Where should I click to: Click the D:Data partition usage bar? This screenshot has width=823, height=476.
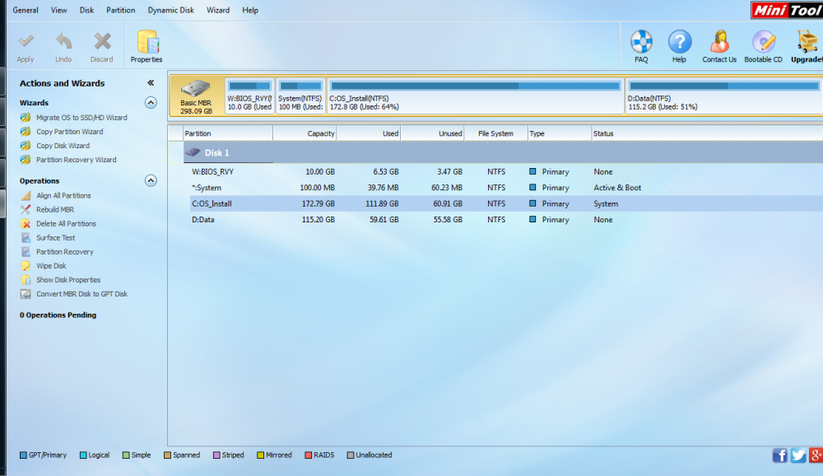pos(723,86)
